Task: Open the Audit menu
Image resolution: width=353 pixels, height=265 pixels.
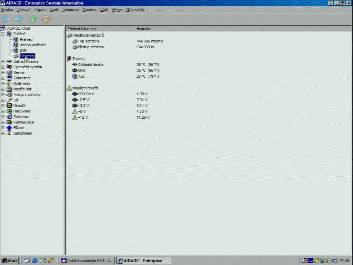Action: [54, 10]
